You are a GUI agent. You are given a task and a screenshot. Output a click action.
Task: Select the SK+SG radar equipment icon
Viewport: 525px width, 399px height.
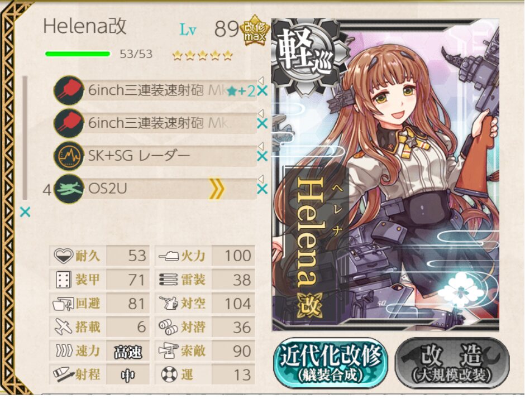pos(69,156)
